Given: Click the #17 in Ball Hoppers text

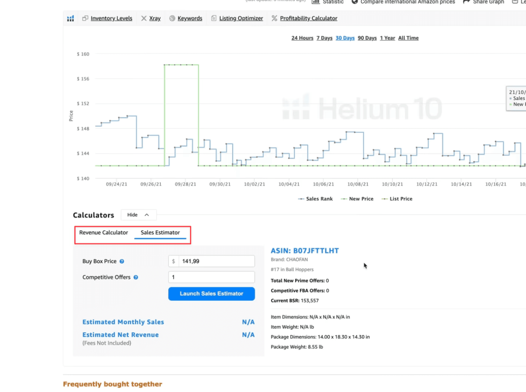Looking at the screenshot, I should 292,269.
